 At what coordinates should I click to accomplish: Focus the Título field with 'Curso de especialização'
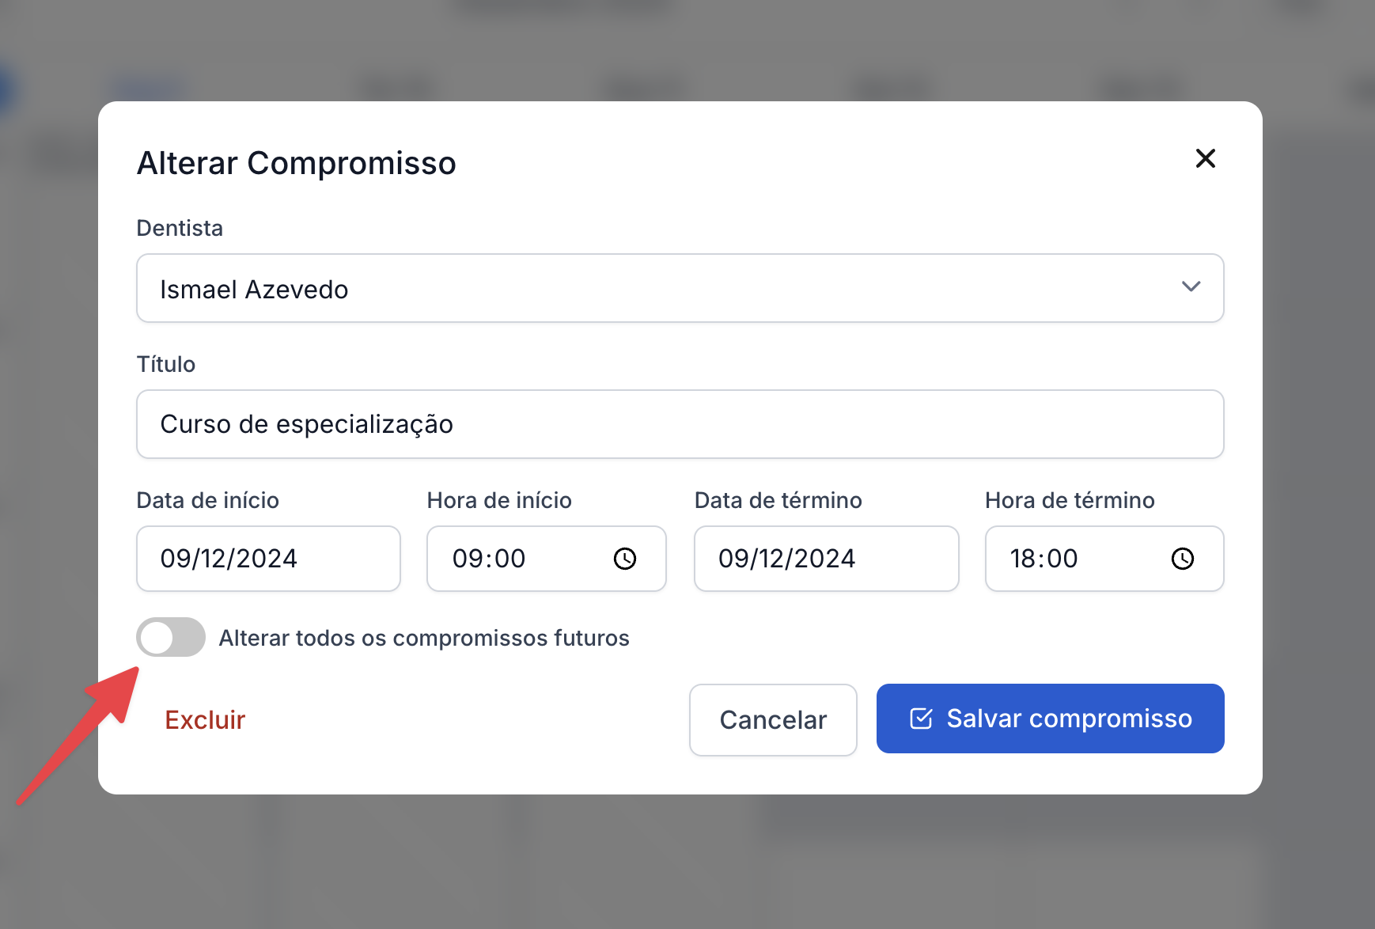click(679, 424)
